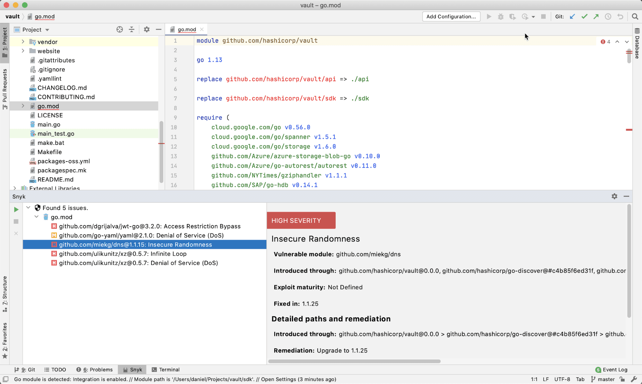
Task: Collapse go.mod node in Snyk tree
Action: pyautogui.click(x=37, y=217)
